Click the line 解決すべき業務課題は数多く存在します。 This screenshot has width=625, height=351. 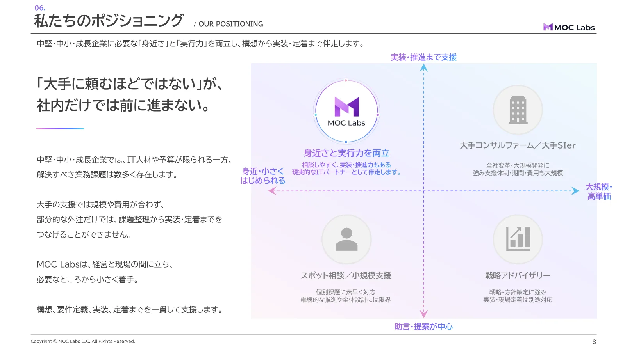[107, 175]
